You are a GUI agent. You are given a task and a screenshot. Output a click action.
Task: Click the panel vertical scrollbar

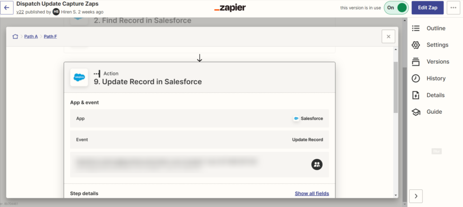396,86
